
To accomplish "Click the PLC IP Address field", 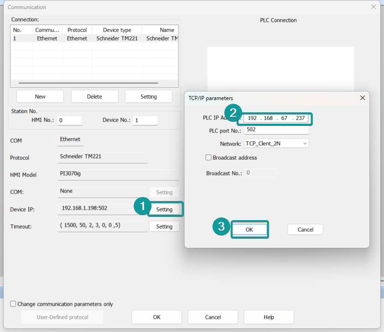I will pyautogui.click(x=276, y=118).
